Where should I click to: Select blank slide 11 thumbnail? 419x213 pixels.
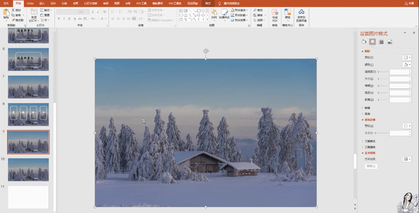pyautogui.click(x=28, y=197)
